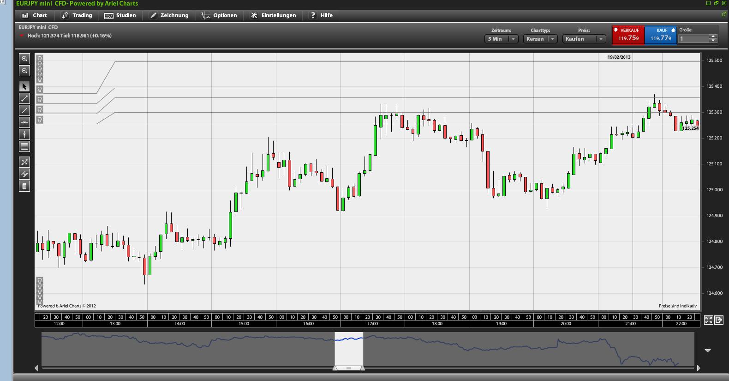Click the Zoom out magnifier icon
The image size is (729, 381).
click(x=24, y=71)
